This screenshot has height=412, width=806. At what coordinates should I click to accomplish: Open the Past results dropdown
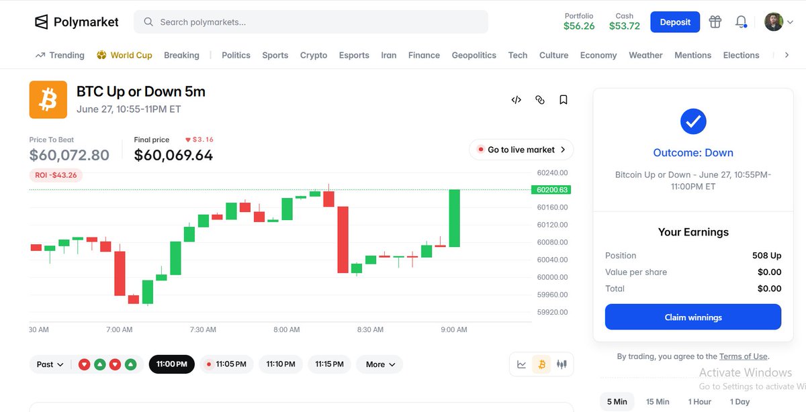click(x=50, y=364)
